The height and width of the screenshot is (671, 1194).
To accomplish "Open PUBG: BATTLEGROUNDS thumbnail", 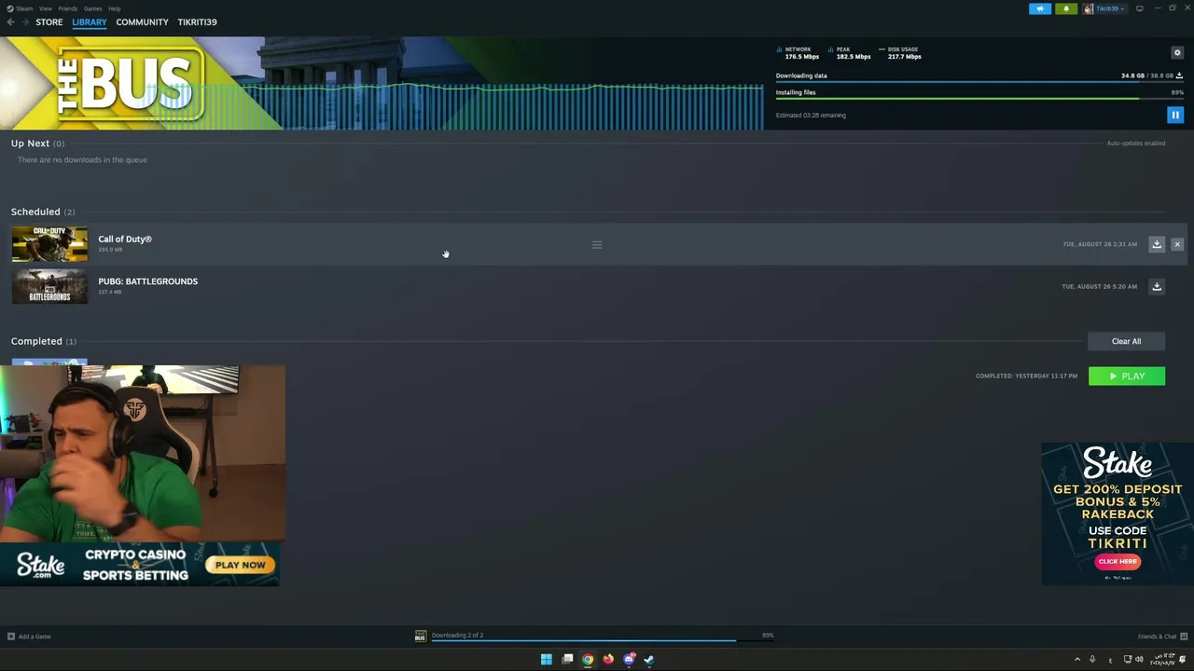I will (49, 286).
